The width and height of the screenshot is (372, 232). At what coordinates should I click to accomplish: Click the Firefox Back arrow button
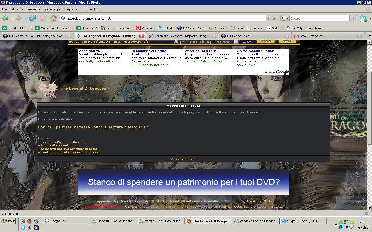coord(5,18)
